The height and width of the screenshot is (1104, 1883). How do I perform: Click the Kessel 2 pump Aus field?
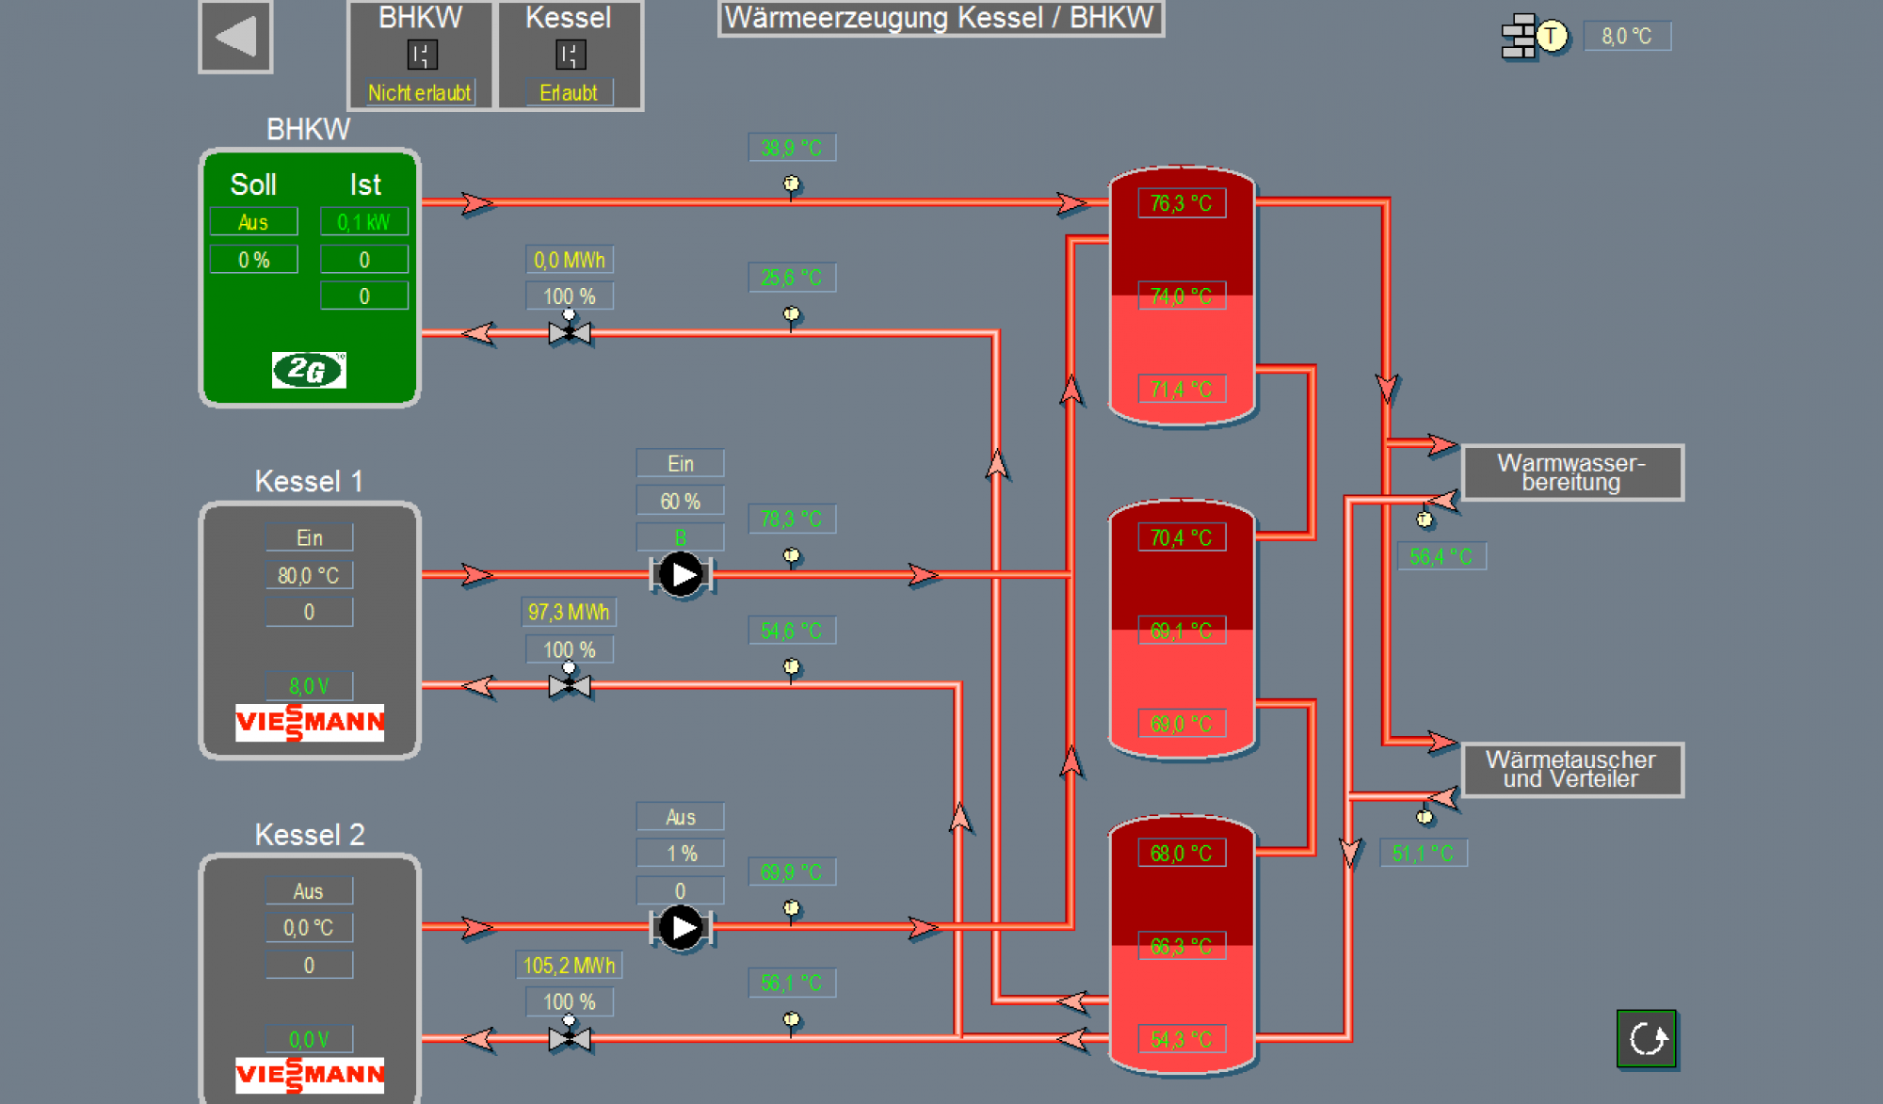680,817
